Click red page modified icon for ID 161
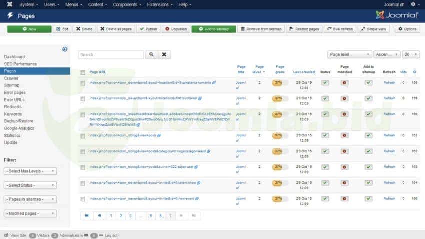 coord(344,135)
